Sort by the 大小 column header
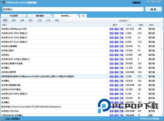 tap(131, 25)
